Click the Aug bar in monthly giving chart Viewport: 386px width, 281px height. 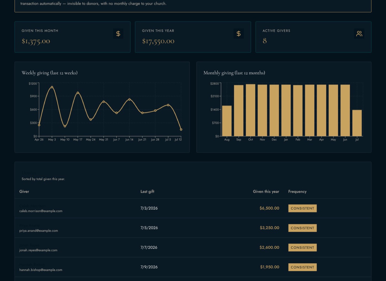coord(227,121)
